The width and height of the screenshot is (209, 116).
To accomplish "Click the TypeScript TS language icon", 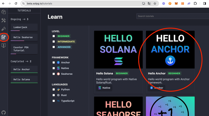I will click(x=58, y=101).
